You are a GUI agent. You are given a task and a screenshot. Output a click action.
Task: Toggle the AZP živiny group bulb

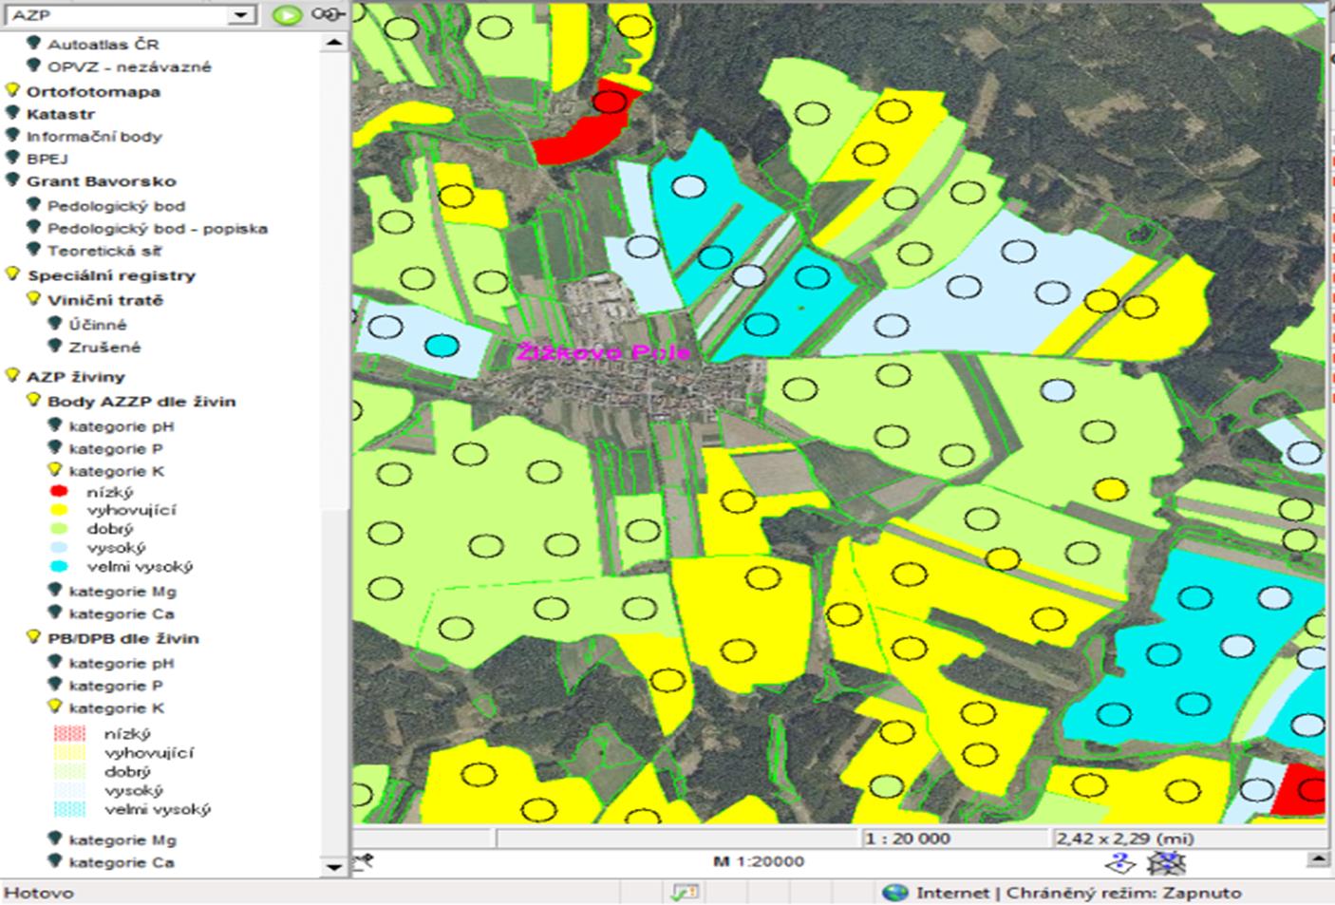(12, 375)
